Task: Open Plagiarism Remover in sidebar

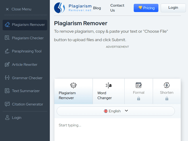Action: point(25,25)
